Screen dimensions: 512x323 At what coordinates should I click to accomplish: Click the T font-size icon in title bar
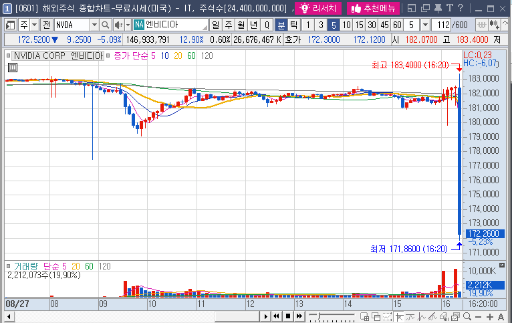tap(450, 8)
